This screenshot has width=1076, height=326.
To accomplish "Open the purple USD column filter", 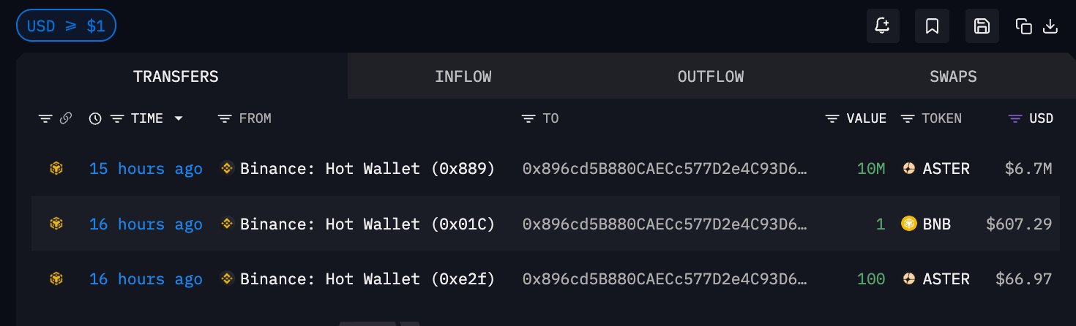I will [x=1015, y=118].
